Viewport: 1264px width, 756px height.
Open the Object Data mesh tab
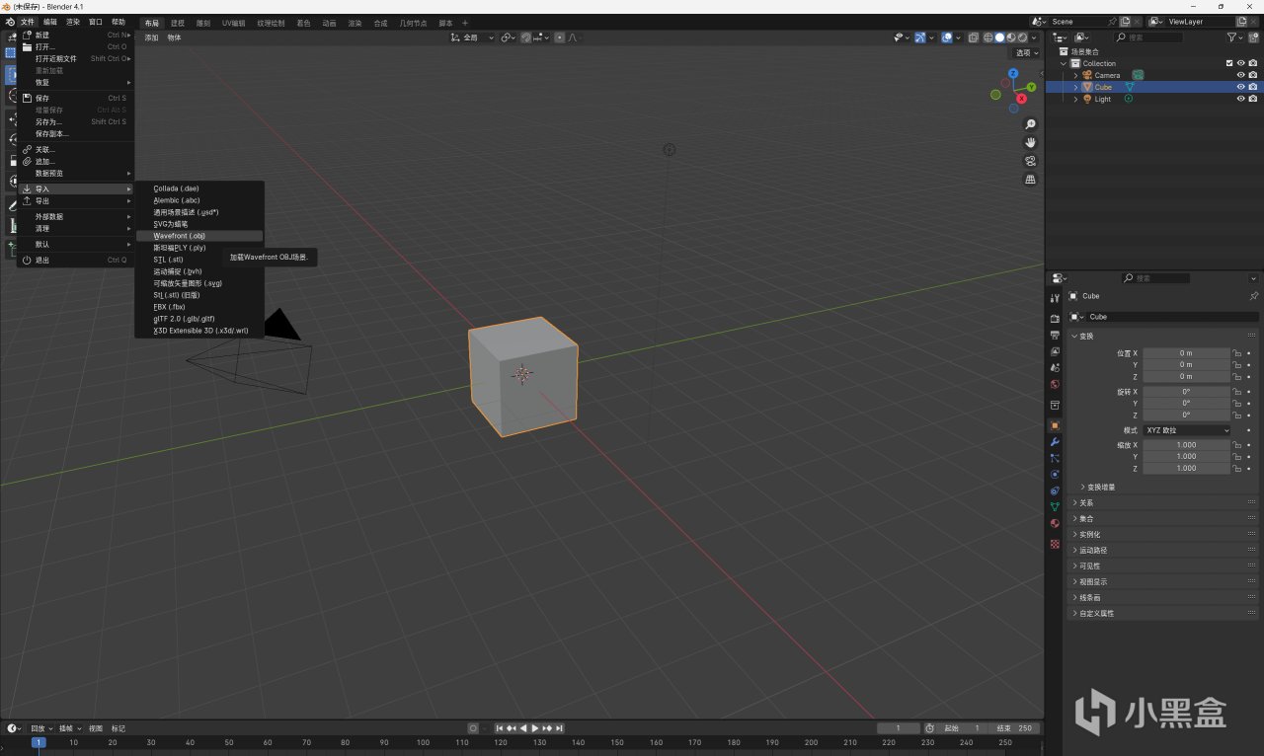[1055, 507]
